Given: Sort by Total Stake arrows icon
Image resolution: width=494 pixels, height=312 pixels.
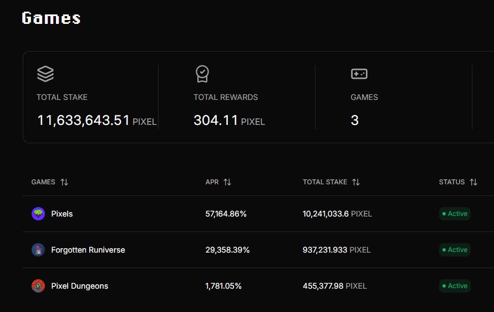Looking at the screenshot, I should point(356,182).
